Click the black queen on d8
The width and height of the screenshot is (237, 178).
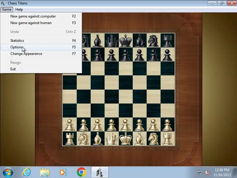112,41
